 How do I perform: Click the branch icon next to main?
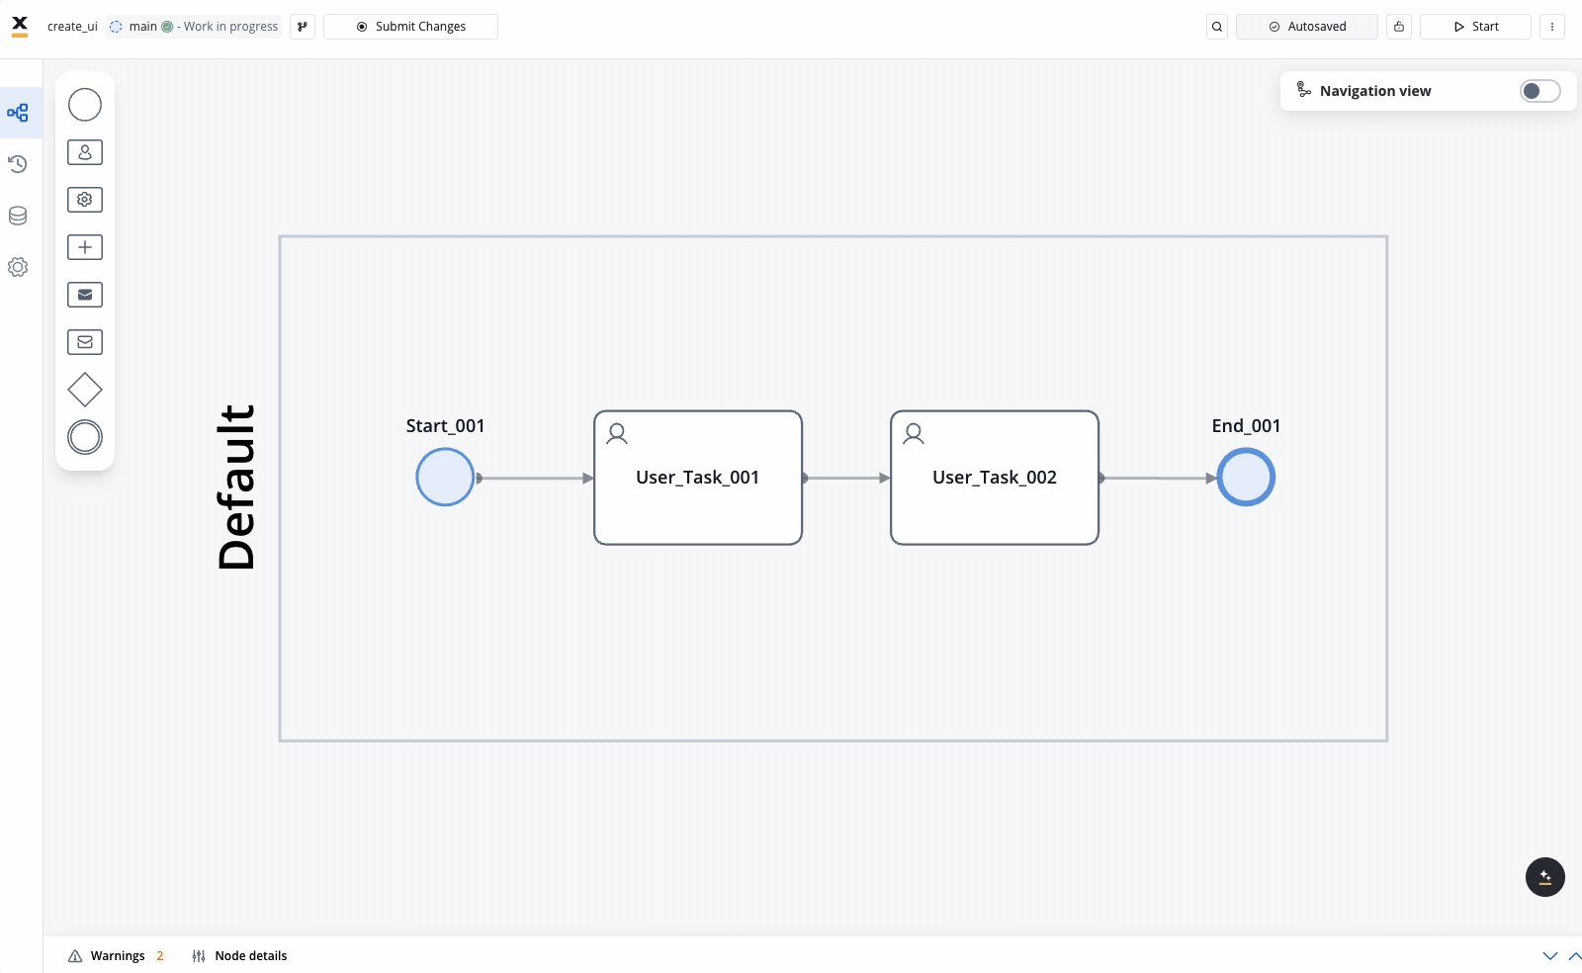pyautogui.click(x=303, y=27)
